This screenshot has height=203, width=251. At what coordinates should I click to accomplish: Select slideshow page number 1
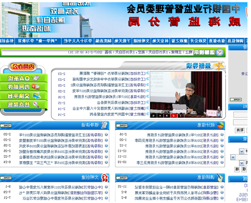tap(180, 115)
